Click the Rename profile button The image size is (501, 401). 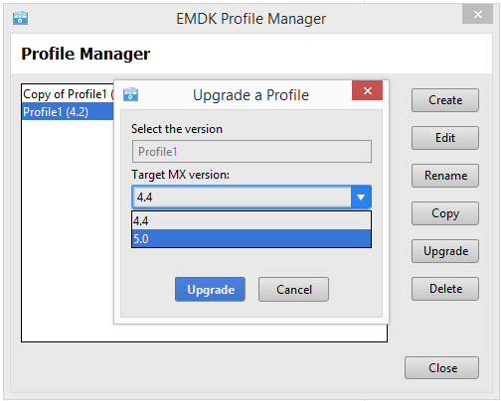445,176
